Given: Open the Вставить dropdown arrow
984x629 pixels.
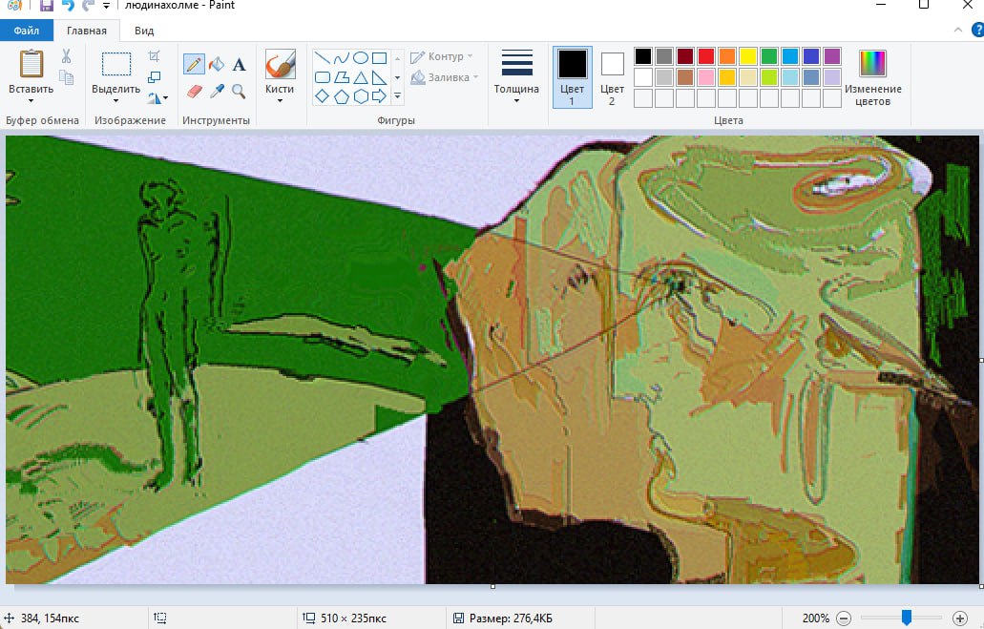Looking at the screenshot, I should coord(31,100).
